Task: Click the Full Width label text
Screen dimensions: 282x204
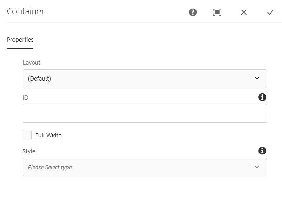Action: [x=49, y=135]
